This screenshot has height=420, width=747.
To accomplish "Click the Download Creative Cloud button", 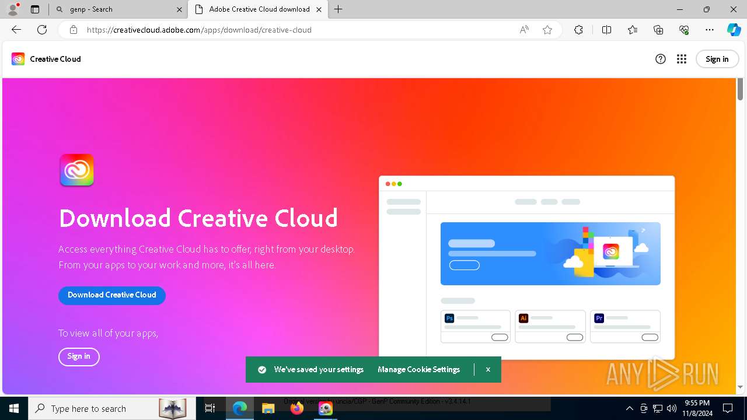I will [112, 295].
